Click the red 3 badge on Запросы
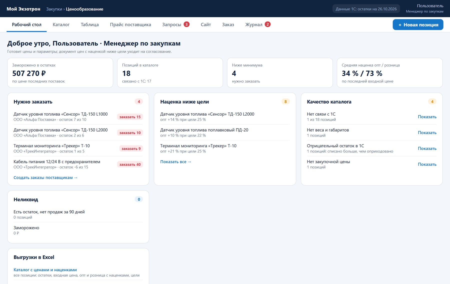Viewport: 450px width, 284px height. [186, 24]
